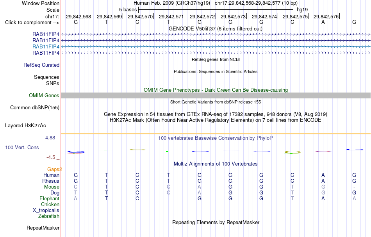Click the Layered H3K27Ac track label
Image resolution: width=371 pixels, height=237 pixels.
pos(25,126)
